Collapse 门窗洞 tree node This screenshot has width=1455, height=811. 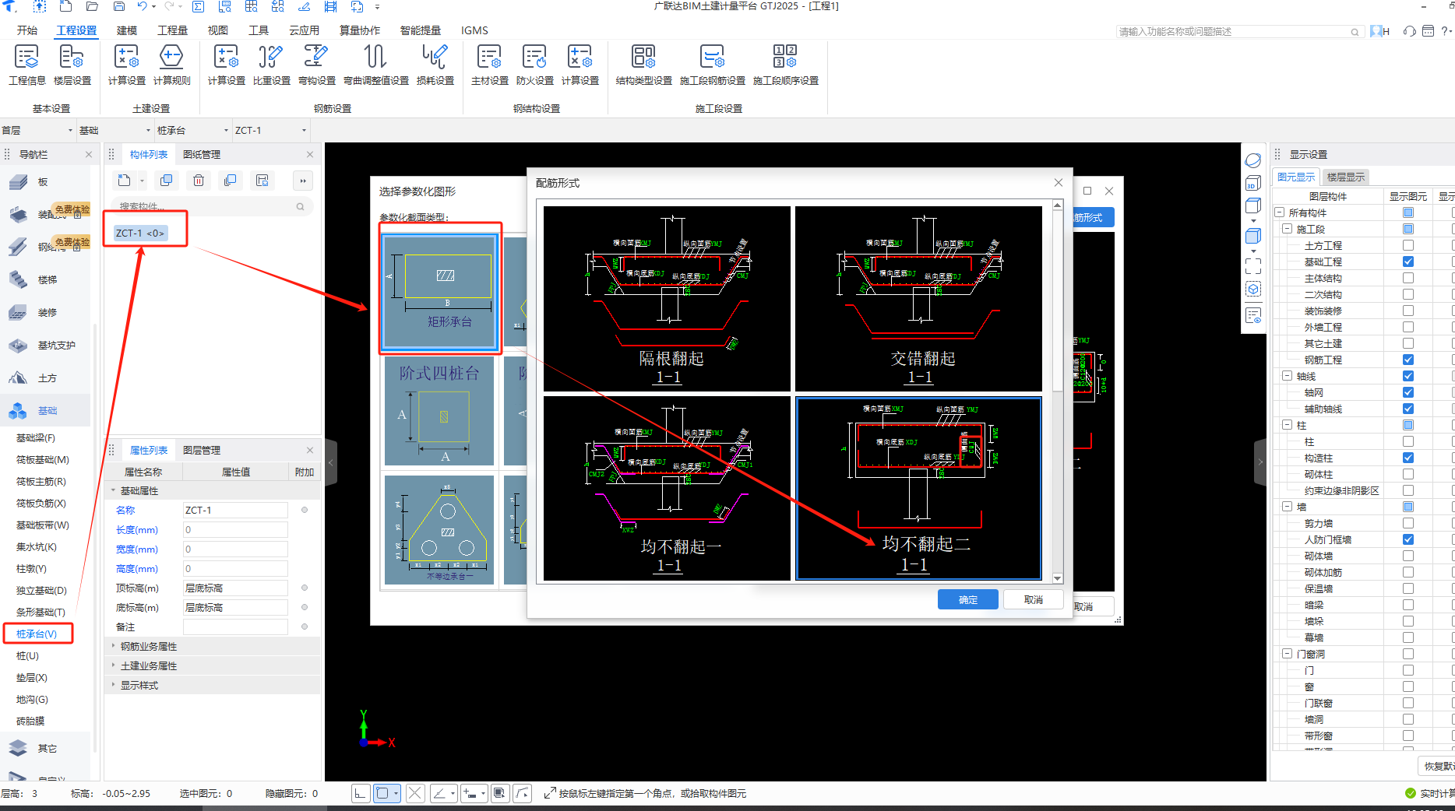pos(1287,654)
